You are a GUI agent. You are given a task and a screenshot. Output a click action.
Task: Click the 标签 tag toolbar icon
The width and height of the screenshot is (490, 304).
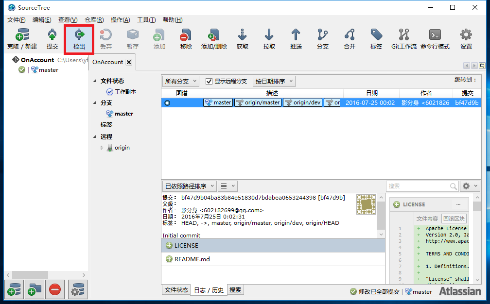[376, 39]
